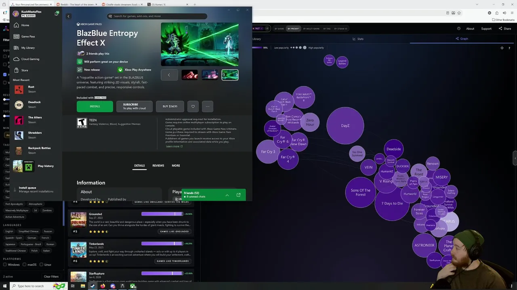The image size is (517, 290).
Task: Pop out the Friends chat panel
Action: 238,195
